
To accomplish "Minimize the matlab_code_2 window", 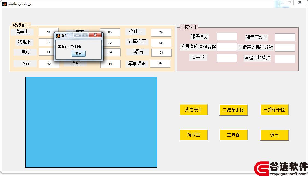I will [282, 3].
